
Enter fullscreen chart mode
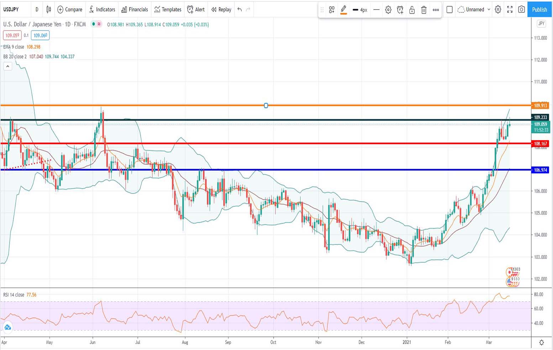(510, 10)
